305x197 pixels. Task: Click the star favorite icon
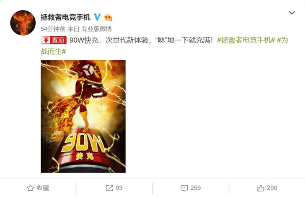coord(30,188)
